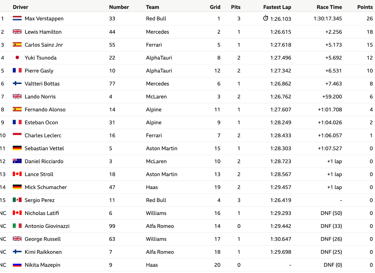Click the Finland flag beside Valtteri Bottas
Image resolution: width=375 pixels, height=273 pixels.
[x=17, y=83]
